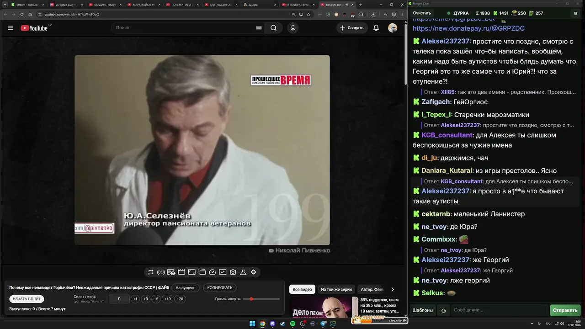Click the flask icon in video toolbar

[243, 272]
